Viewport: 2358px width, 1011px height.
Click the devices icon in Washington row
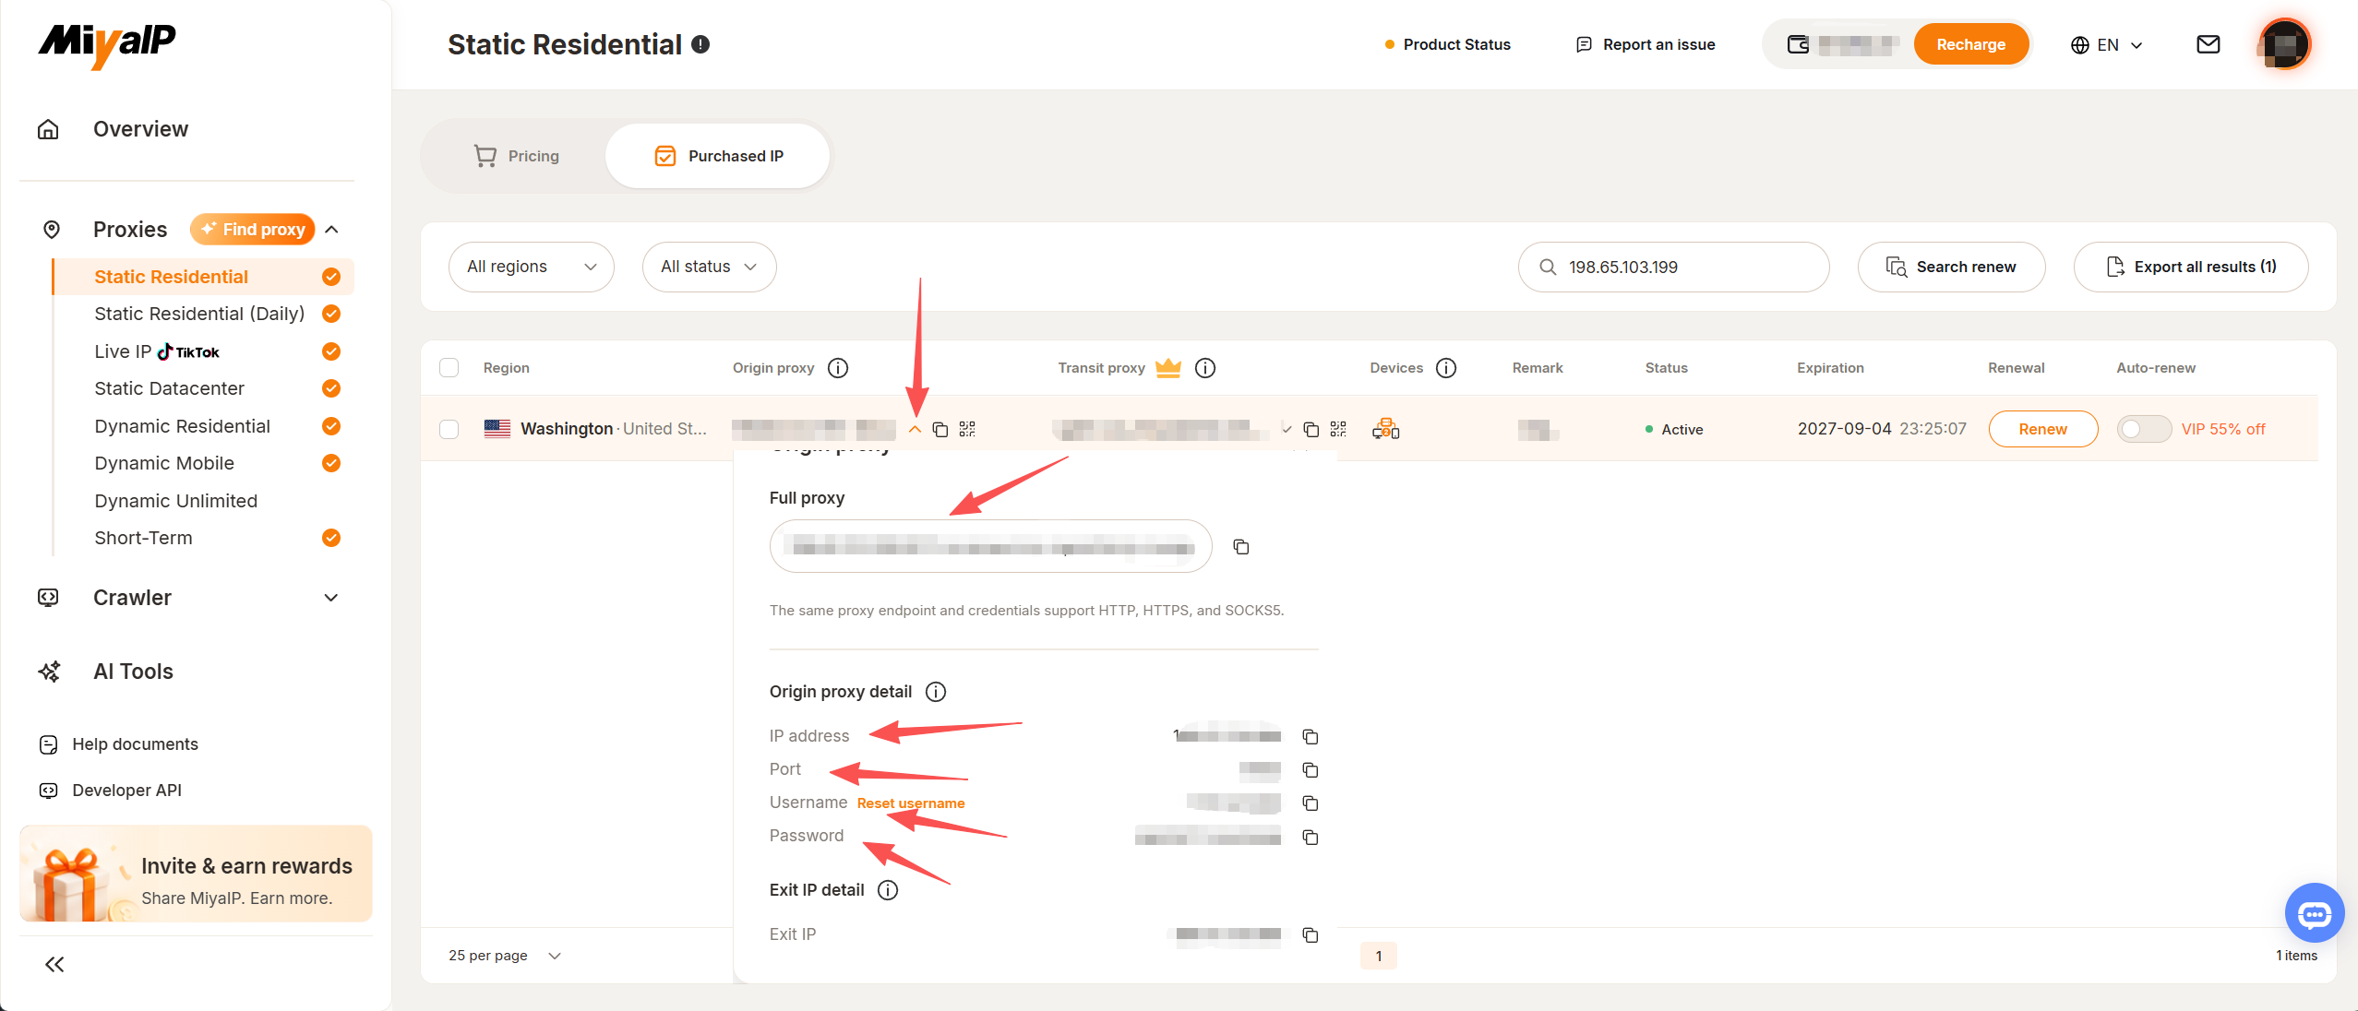coord(1386,429)
